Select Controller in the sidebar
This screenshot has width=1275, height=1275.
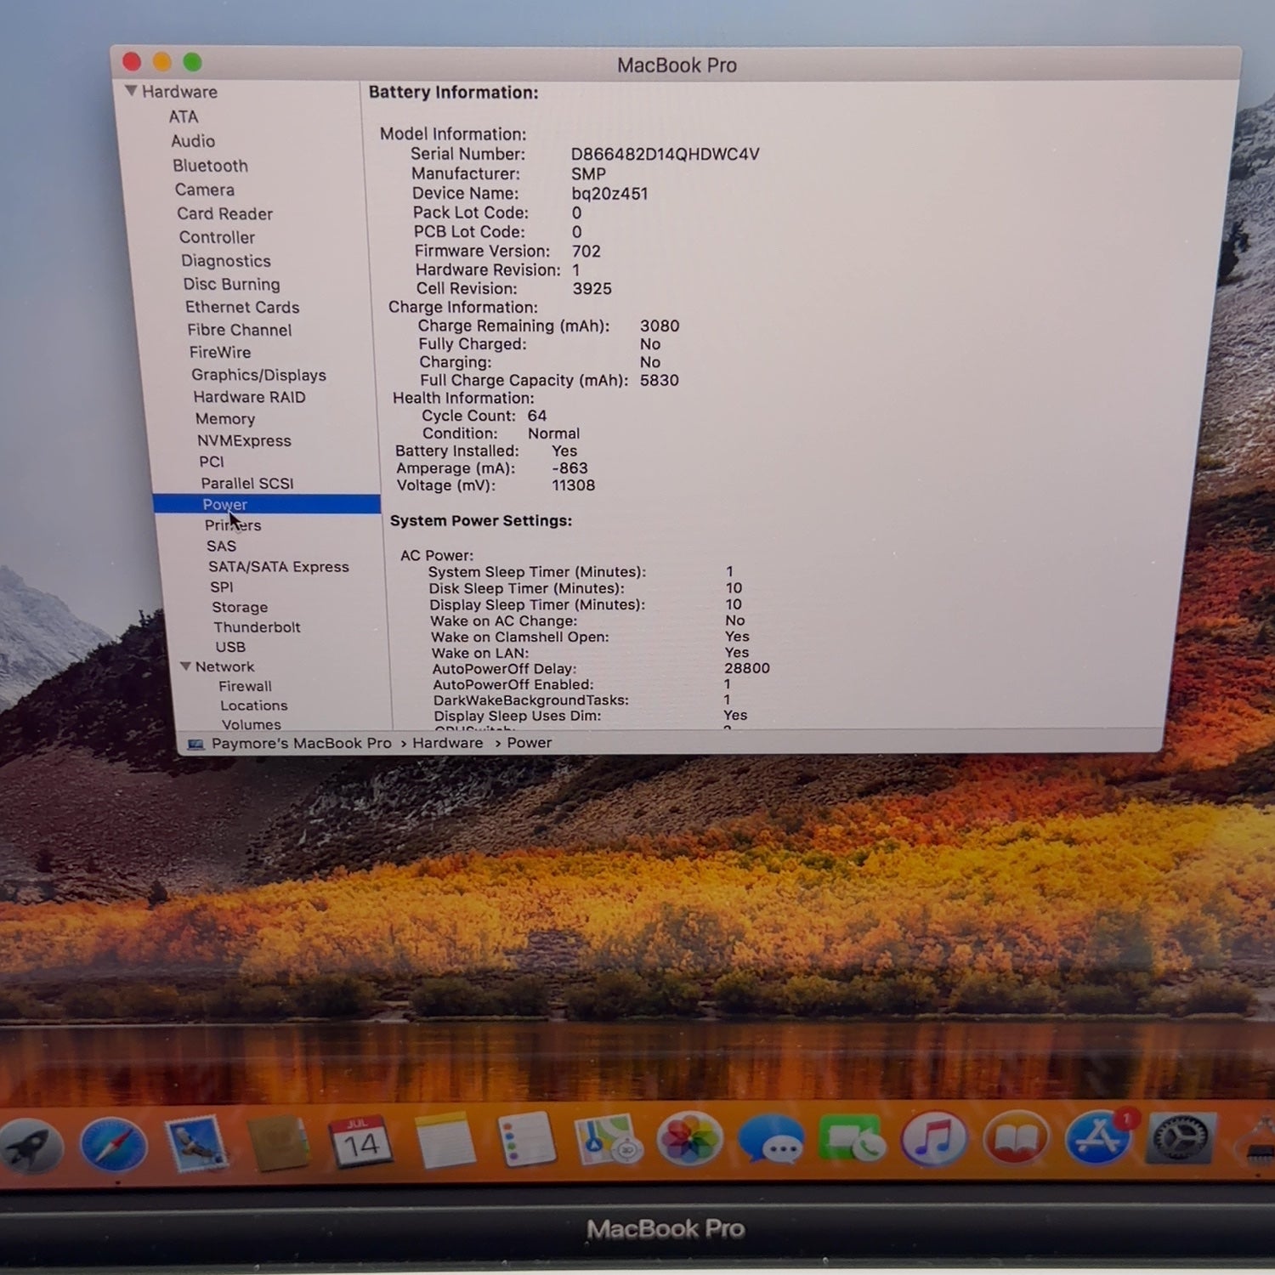[x=217, y=237]
